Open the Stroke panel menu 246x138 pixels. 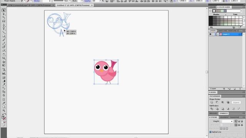[x=243, y=117]
